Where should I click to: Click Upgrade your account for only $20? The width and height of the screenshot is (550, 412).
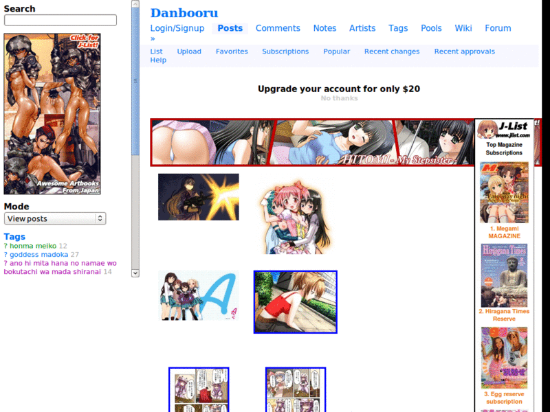(339, 89)
